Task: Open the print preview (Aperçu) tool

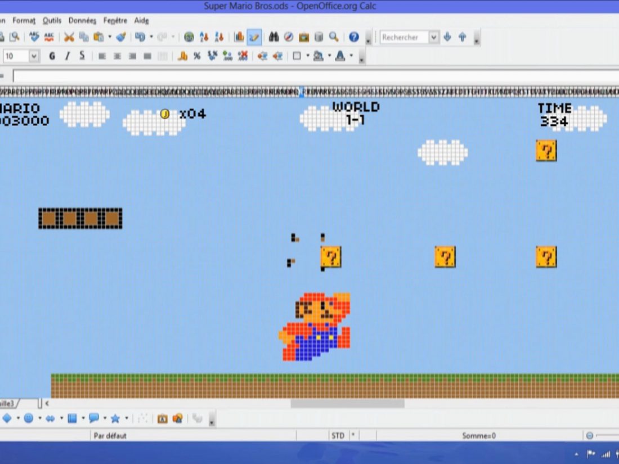Action: coord(15,37)
